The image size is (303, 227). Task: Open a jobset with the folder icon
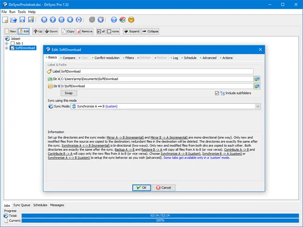pyautogui.click(x=14, y=20)
